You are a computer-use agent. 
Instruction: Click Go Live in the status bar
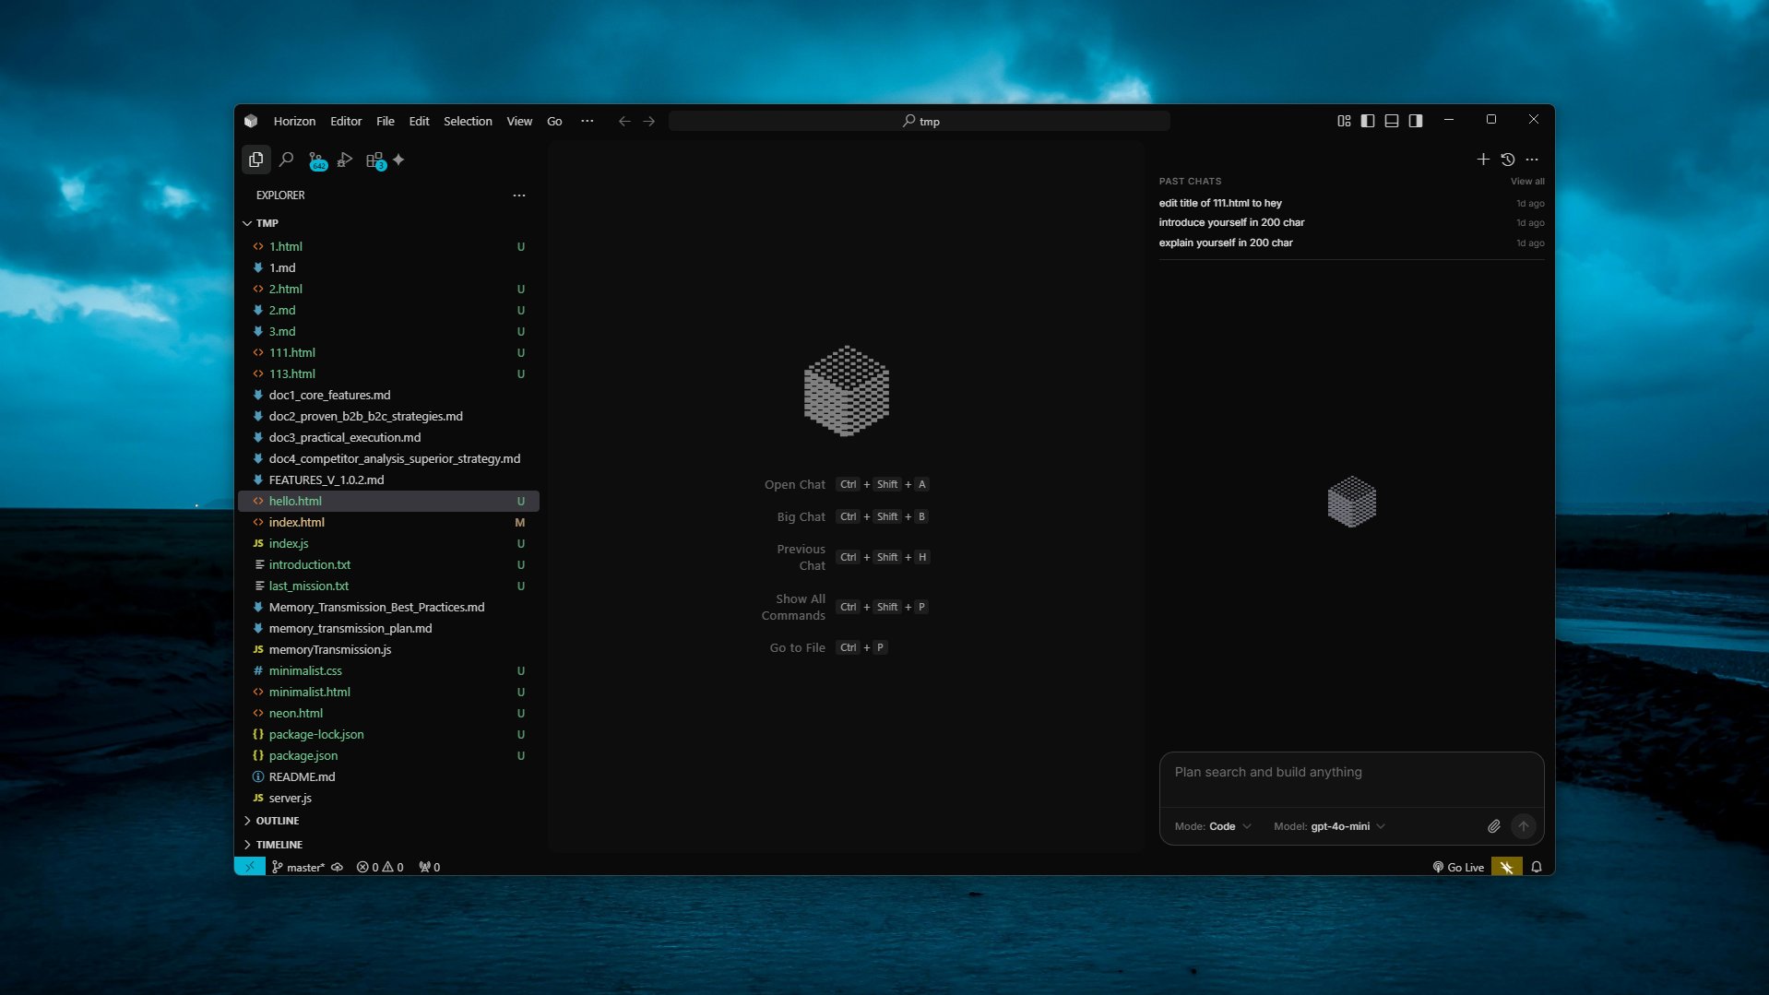(x=1457, y=866)
